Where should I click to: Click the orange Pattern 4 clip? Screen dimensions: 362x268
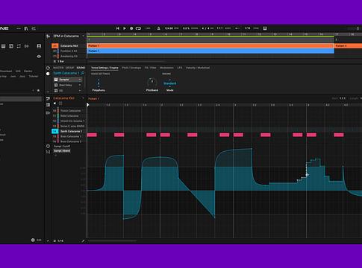click(x=349, y=46)
